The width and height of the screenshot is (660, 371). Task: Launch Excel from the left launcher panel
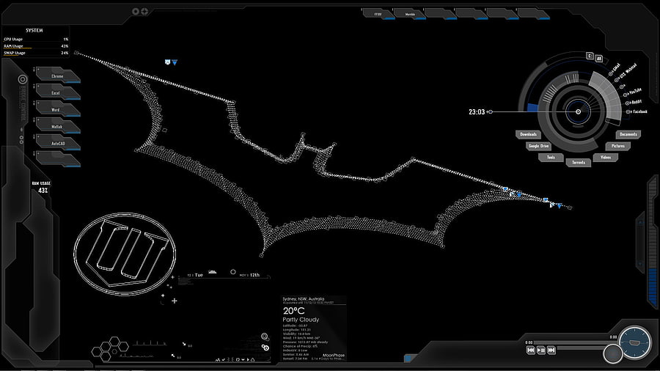[x=58, y=92]
